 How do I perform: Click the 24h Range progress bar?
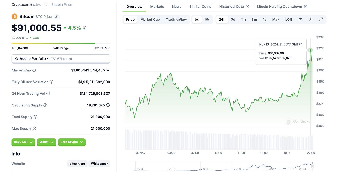(61, 43)
